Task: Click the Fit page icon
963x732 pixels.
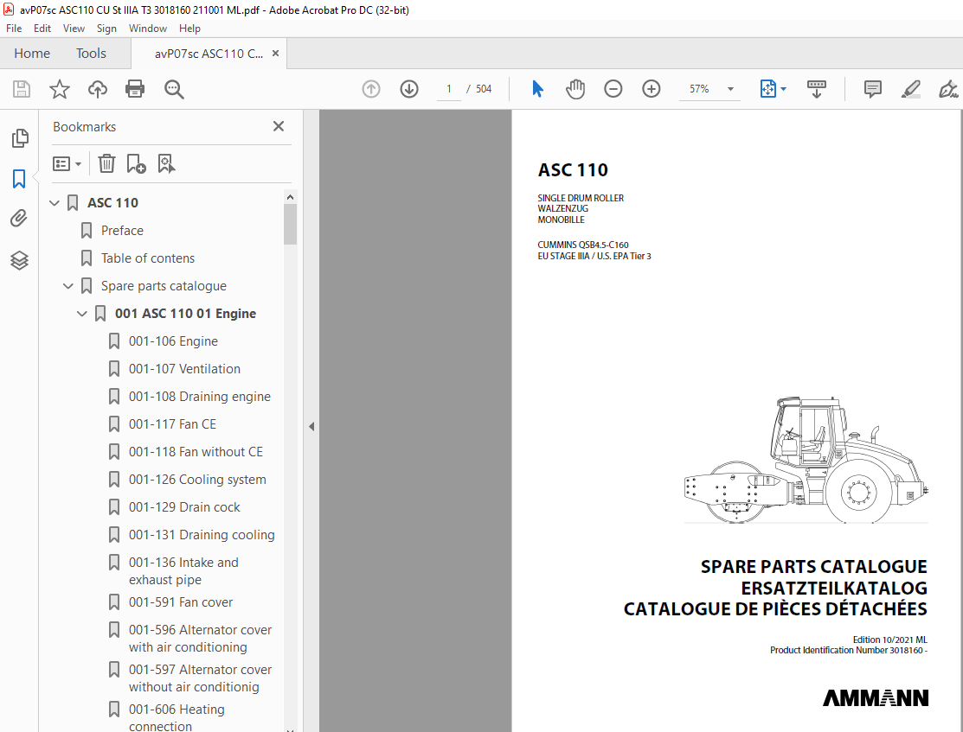Action: pyautogui.click(x=768, y=89)
